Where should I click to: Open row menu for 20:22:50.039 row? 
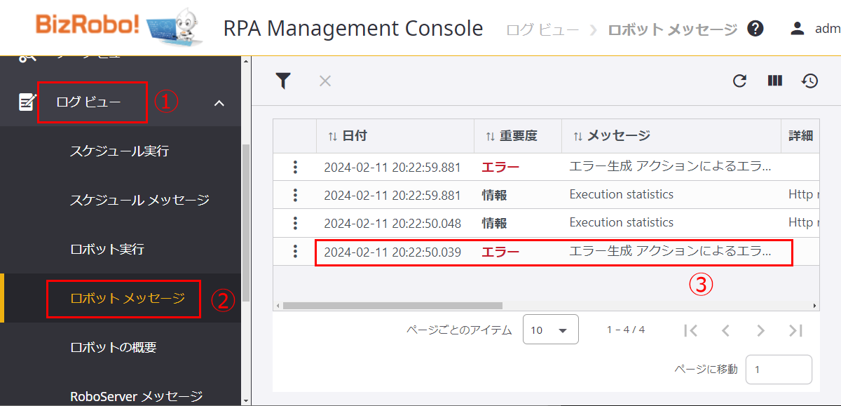295,251
